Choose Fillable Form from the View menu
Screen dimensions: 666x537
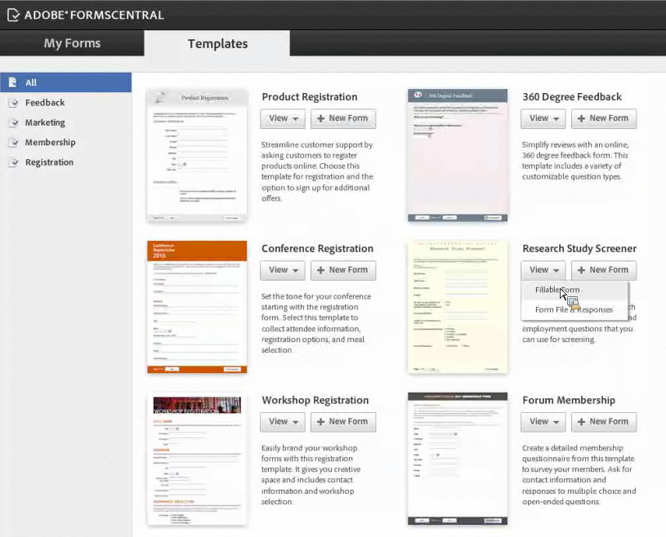coord(556,291)
